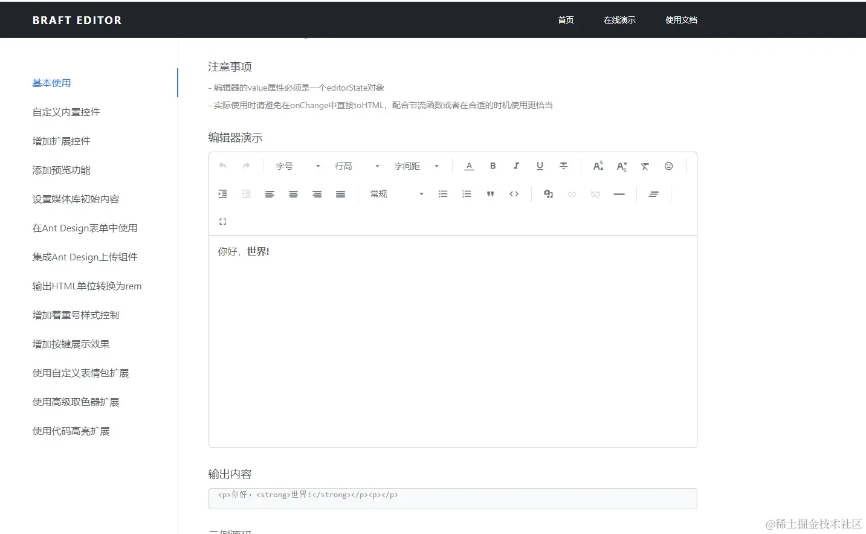Open the 字间距 letter spacing dropdown

pos(416,166)
